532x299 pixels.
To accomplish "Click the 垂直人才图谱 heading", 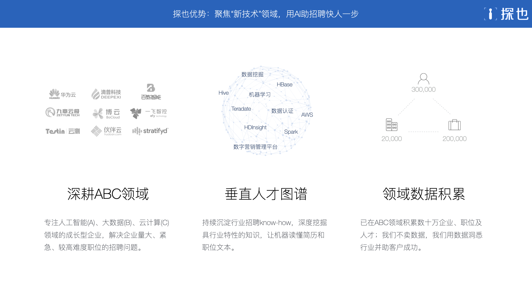I will point(266,194).
